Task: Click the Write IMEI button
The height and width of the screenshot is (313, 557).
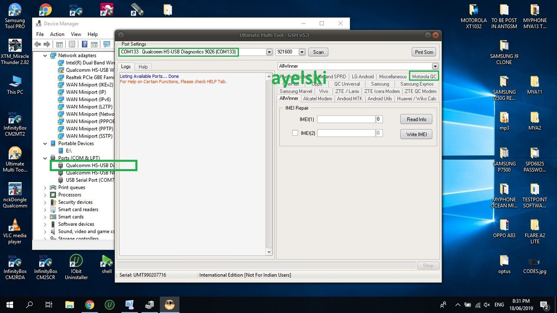Action: [x=416, y=134]
